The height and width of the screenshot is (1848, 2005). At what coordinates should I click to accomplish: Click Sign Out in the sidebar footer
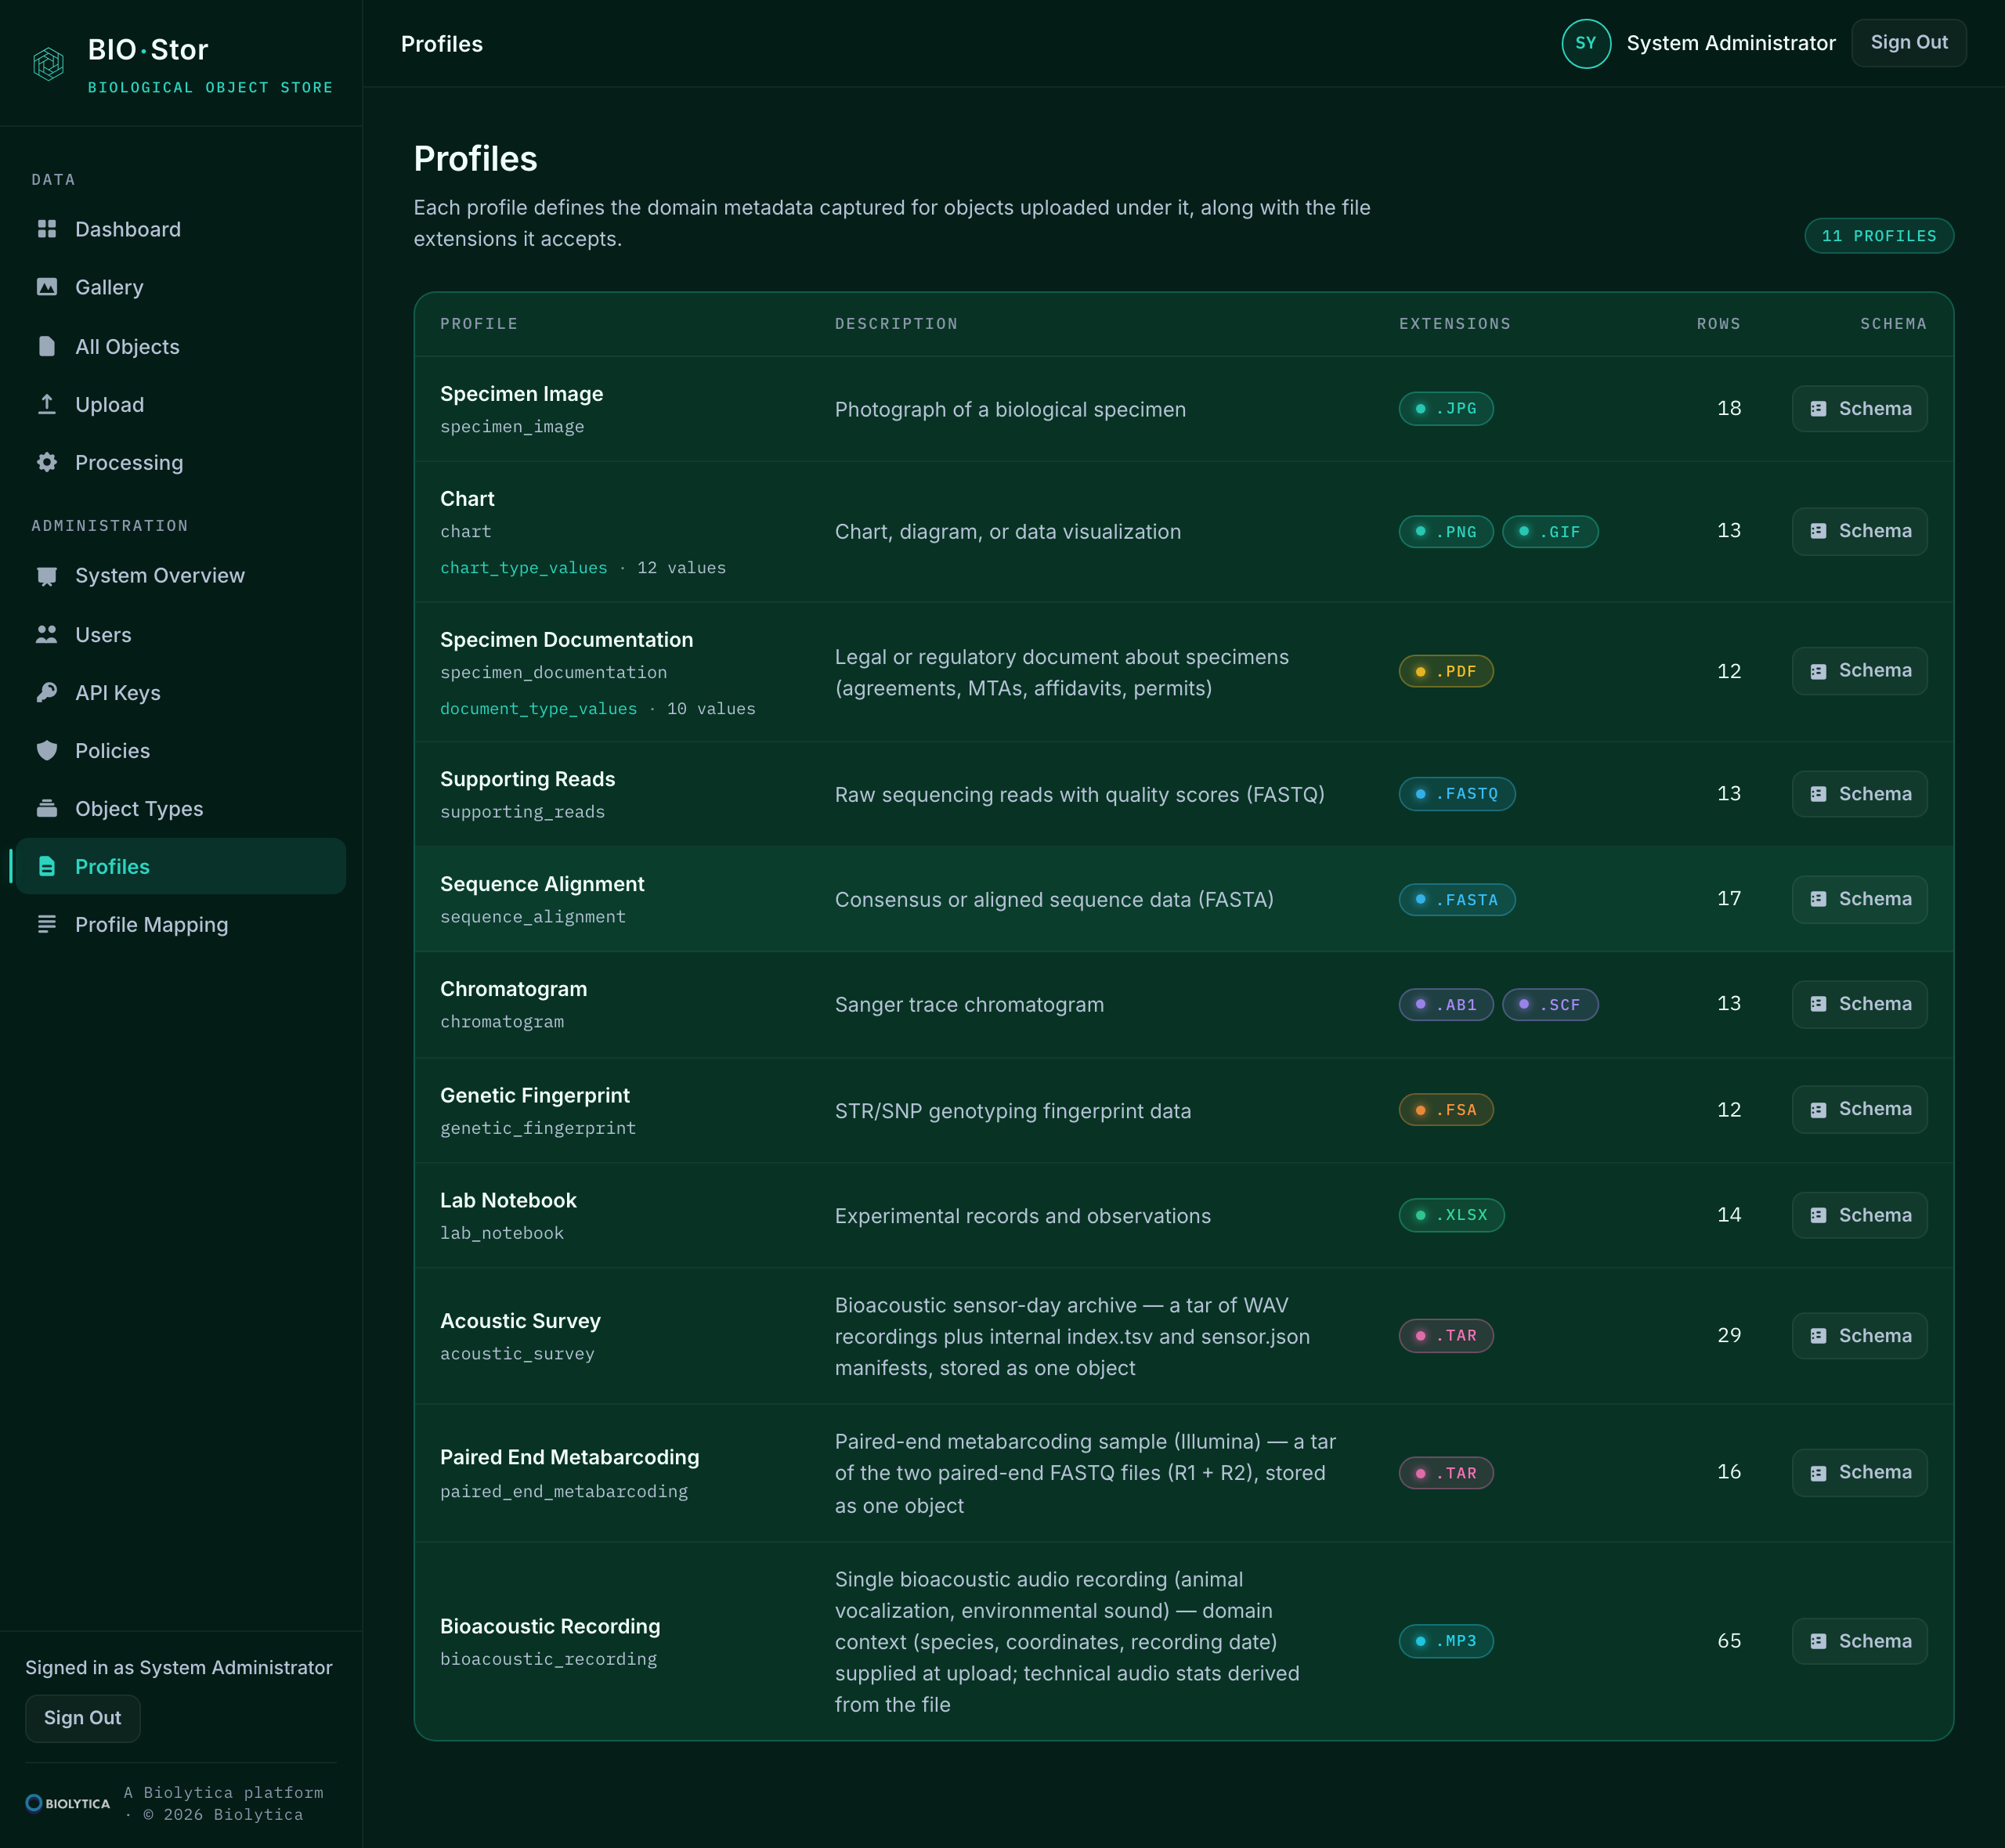pos(83,1718)
